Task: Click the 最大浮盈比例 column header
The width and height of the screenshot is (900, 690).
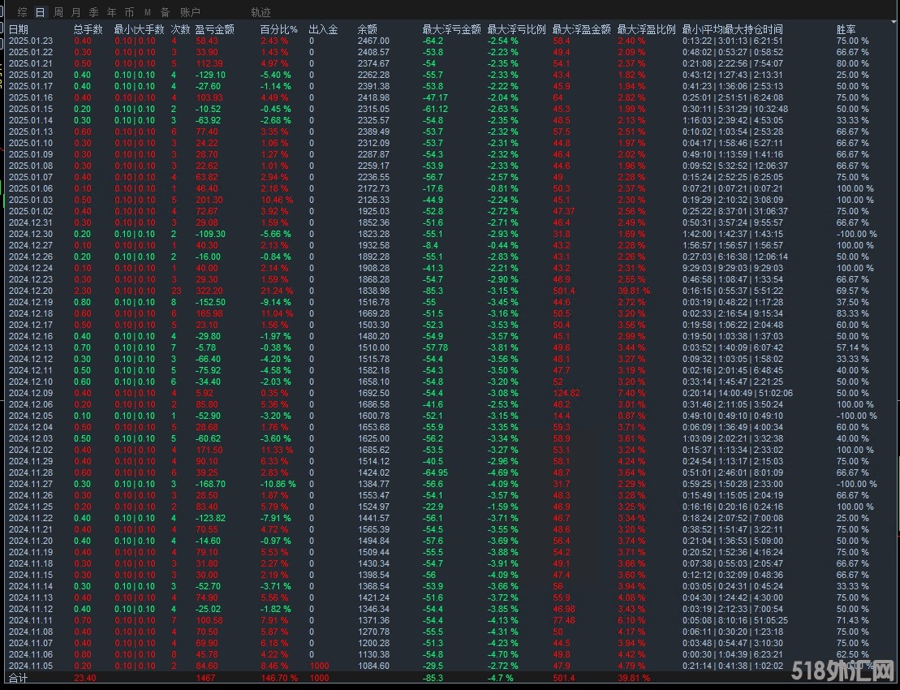Action: point(646,29)
